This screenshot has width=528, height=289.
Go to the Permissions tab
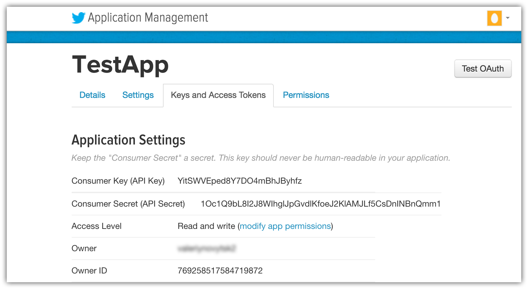click(306, 95)
